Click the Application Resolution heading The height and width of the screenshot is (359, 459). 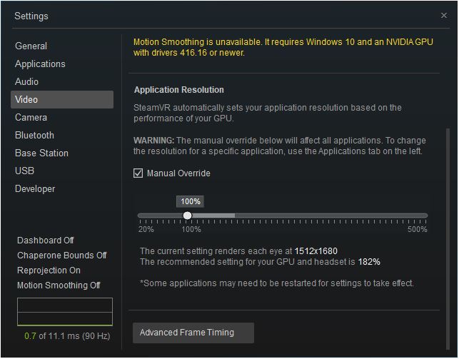179,89
